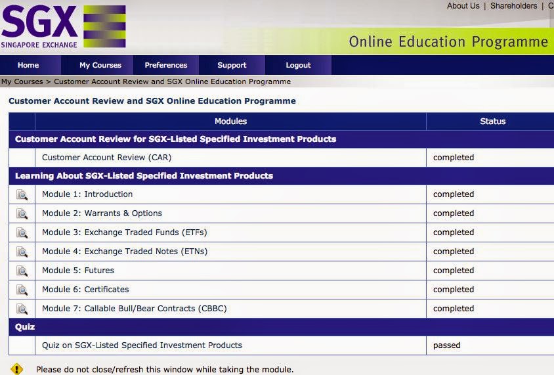Click the yellow warning exclamation icon
Screen dimensions: 554x375
point(16,369)
